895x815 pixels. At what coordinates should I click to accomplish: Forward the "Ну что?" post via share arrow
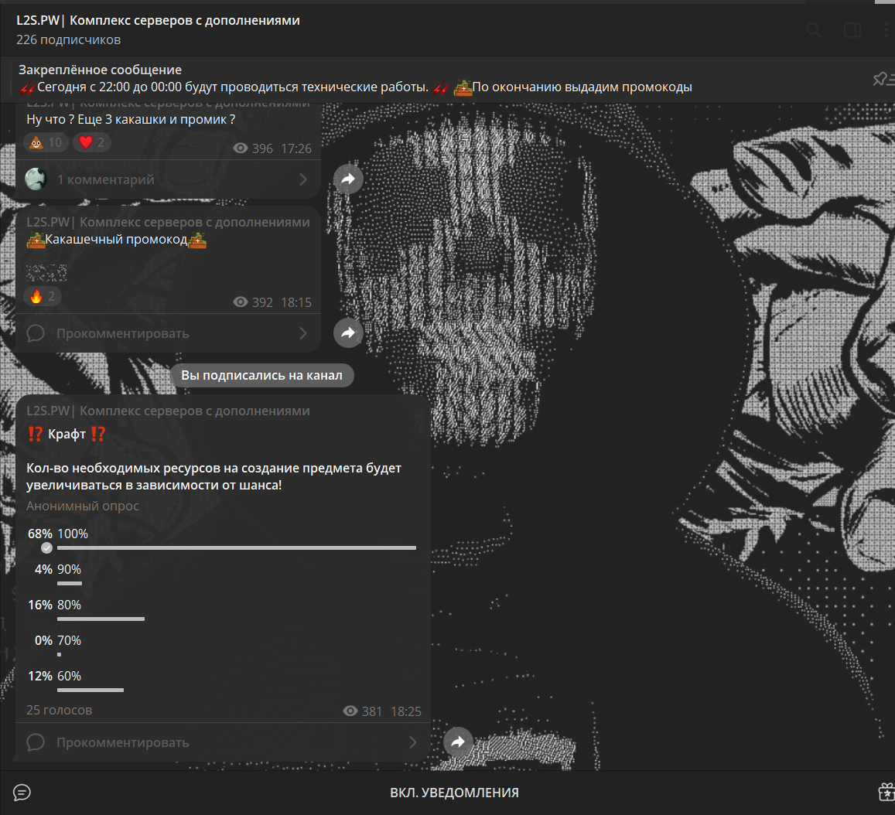[x=348, y=179]
